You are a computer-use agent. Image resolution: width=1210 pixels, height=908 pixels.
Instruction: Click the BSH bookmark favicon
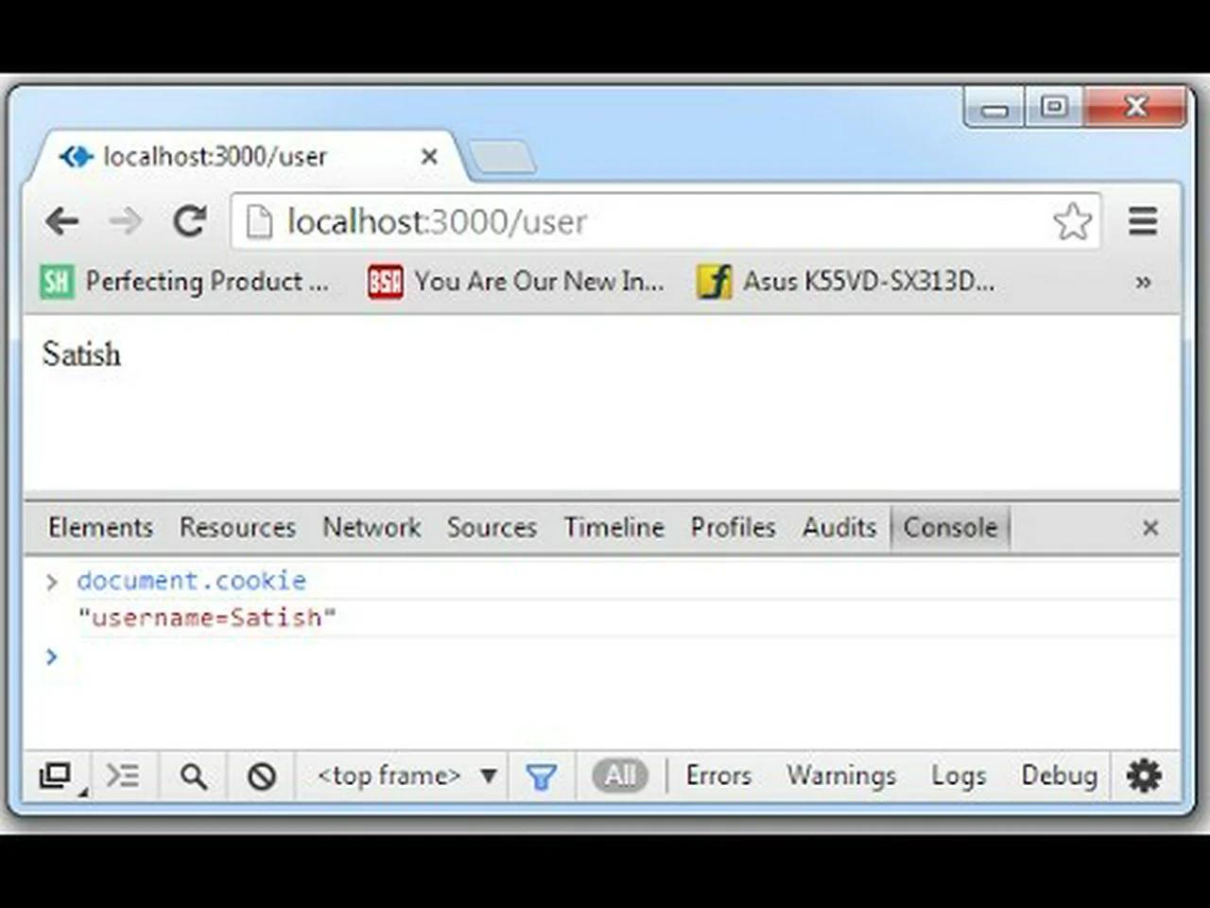[x=385, y=282]
